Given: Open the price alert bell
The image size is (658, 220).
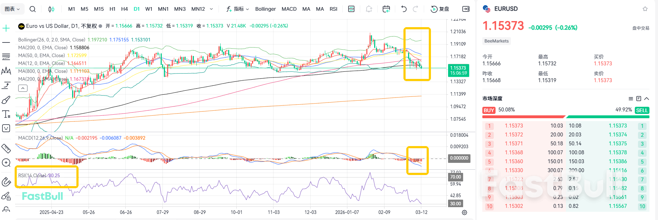Looking at the screenshot, I should pos(369,9).
